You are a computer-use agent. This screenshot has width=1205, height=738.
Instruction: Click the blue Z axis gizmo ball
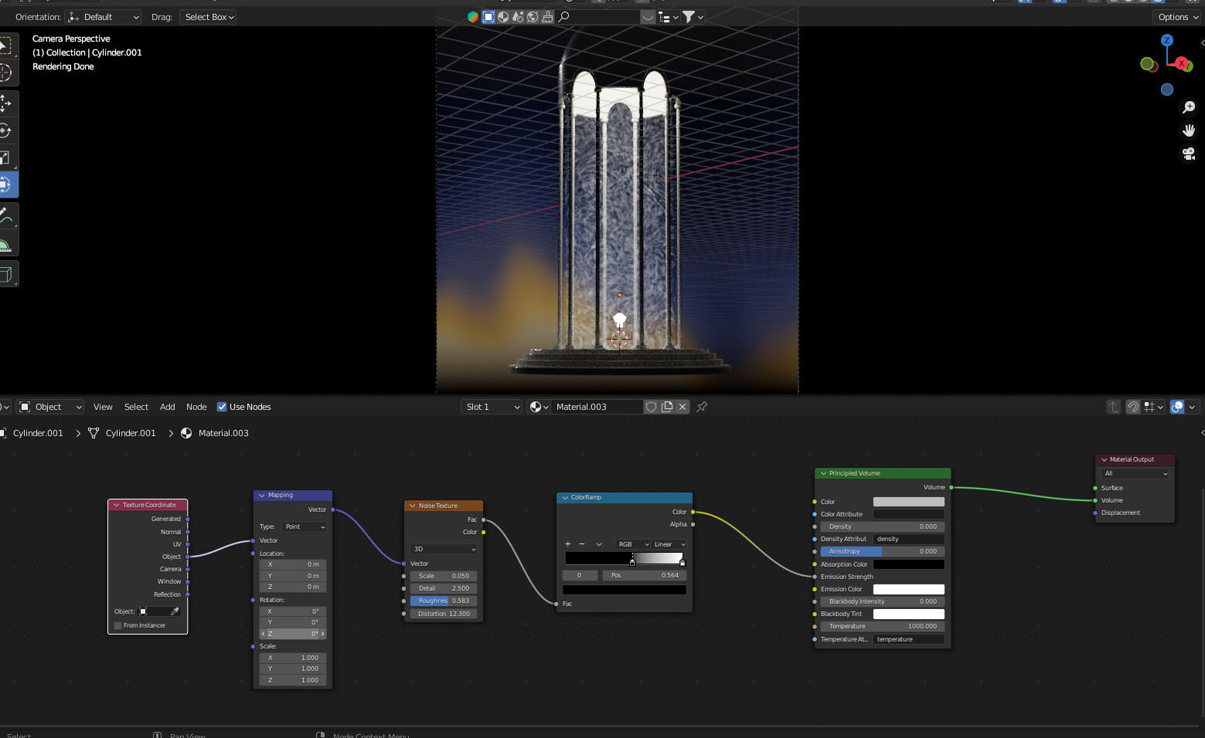(x=1167, y=40)
